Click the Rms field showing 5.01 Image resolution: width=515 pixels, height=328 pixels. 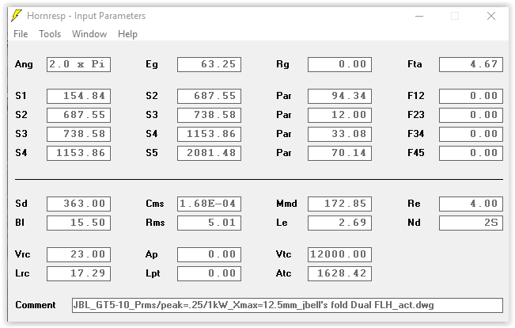[209, 223]
